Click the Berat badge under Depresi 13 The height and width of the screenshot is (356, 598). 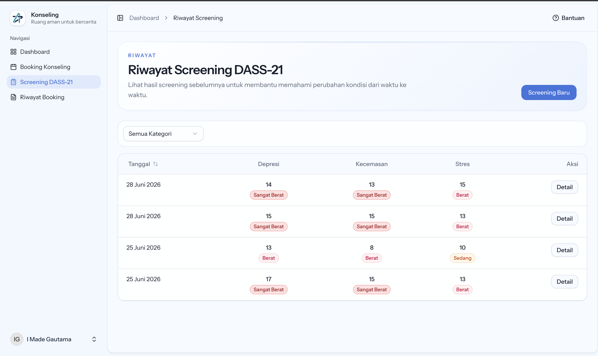269,258
